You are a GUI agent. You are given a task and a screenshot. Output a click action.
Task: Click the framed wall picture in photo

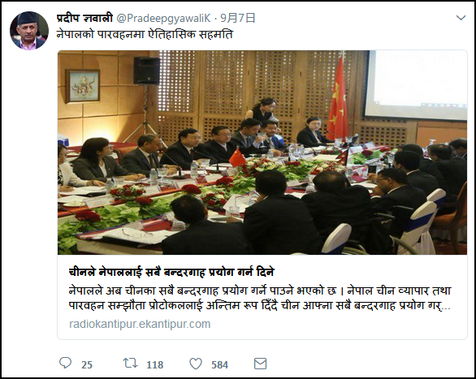click(x=83, y=86)
